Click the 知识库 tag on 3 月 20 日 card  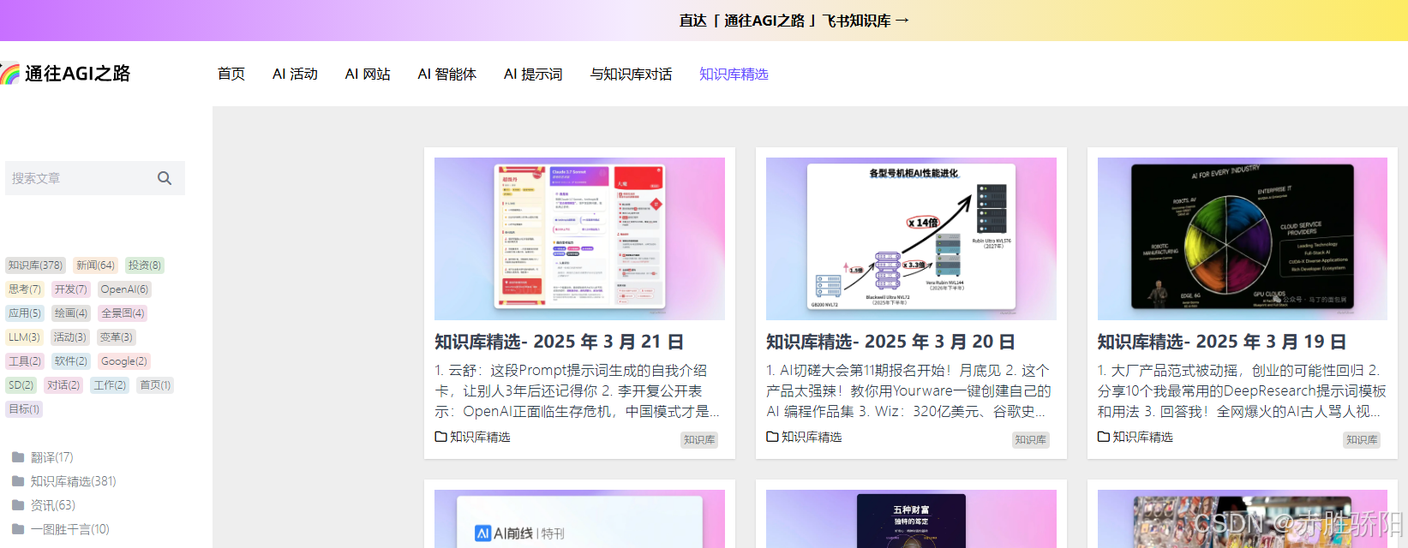coord(1030,439)
